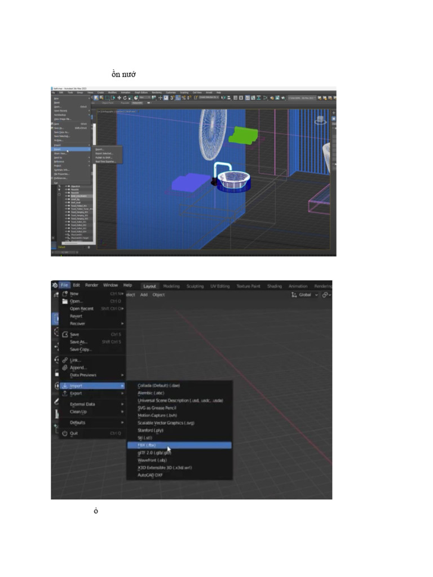Switch to the Sculpting workspace tab in Blender
This screenshot has height=577, width=433.
(x=195, y=286)
